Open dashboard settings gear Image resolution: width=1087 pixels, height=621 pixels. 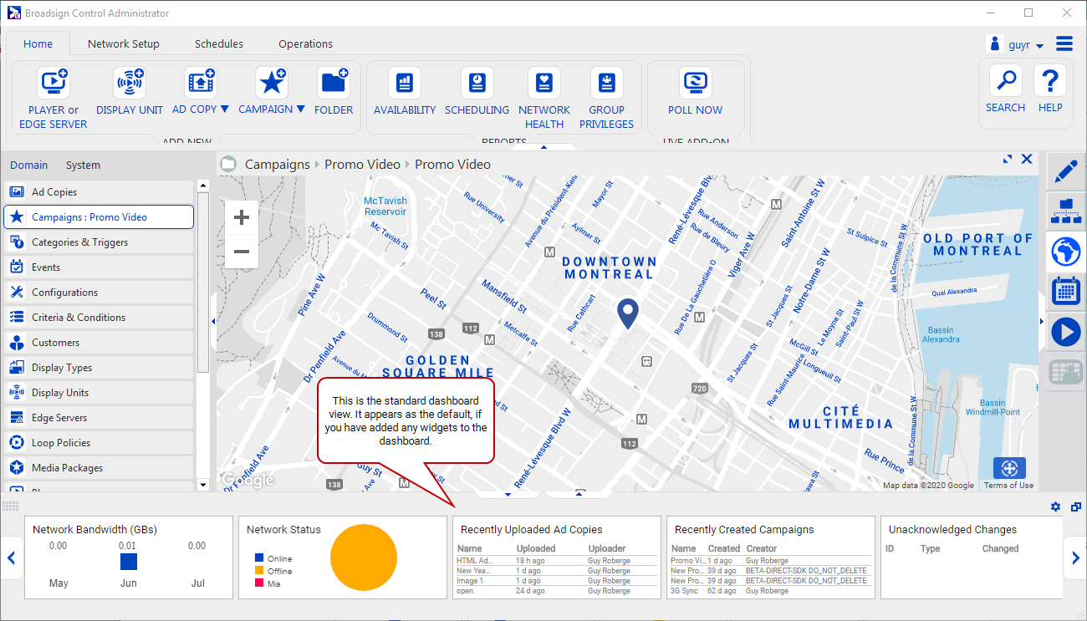pyautogui.click(x=1055, y=506)
